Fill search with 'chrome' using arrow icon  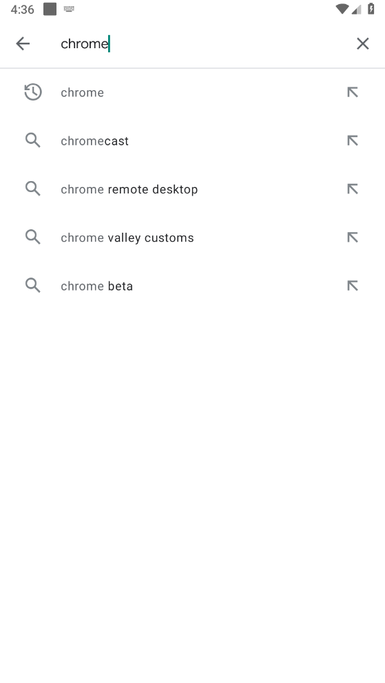click(x=353, y=92)
